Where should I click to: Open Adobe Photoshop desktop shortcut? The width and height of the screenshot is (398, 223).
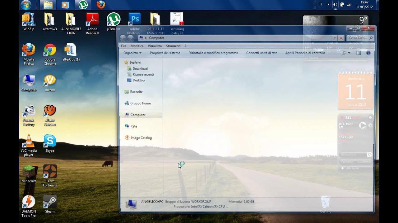click(135, 24)
